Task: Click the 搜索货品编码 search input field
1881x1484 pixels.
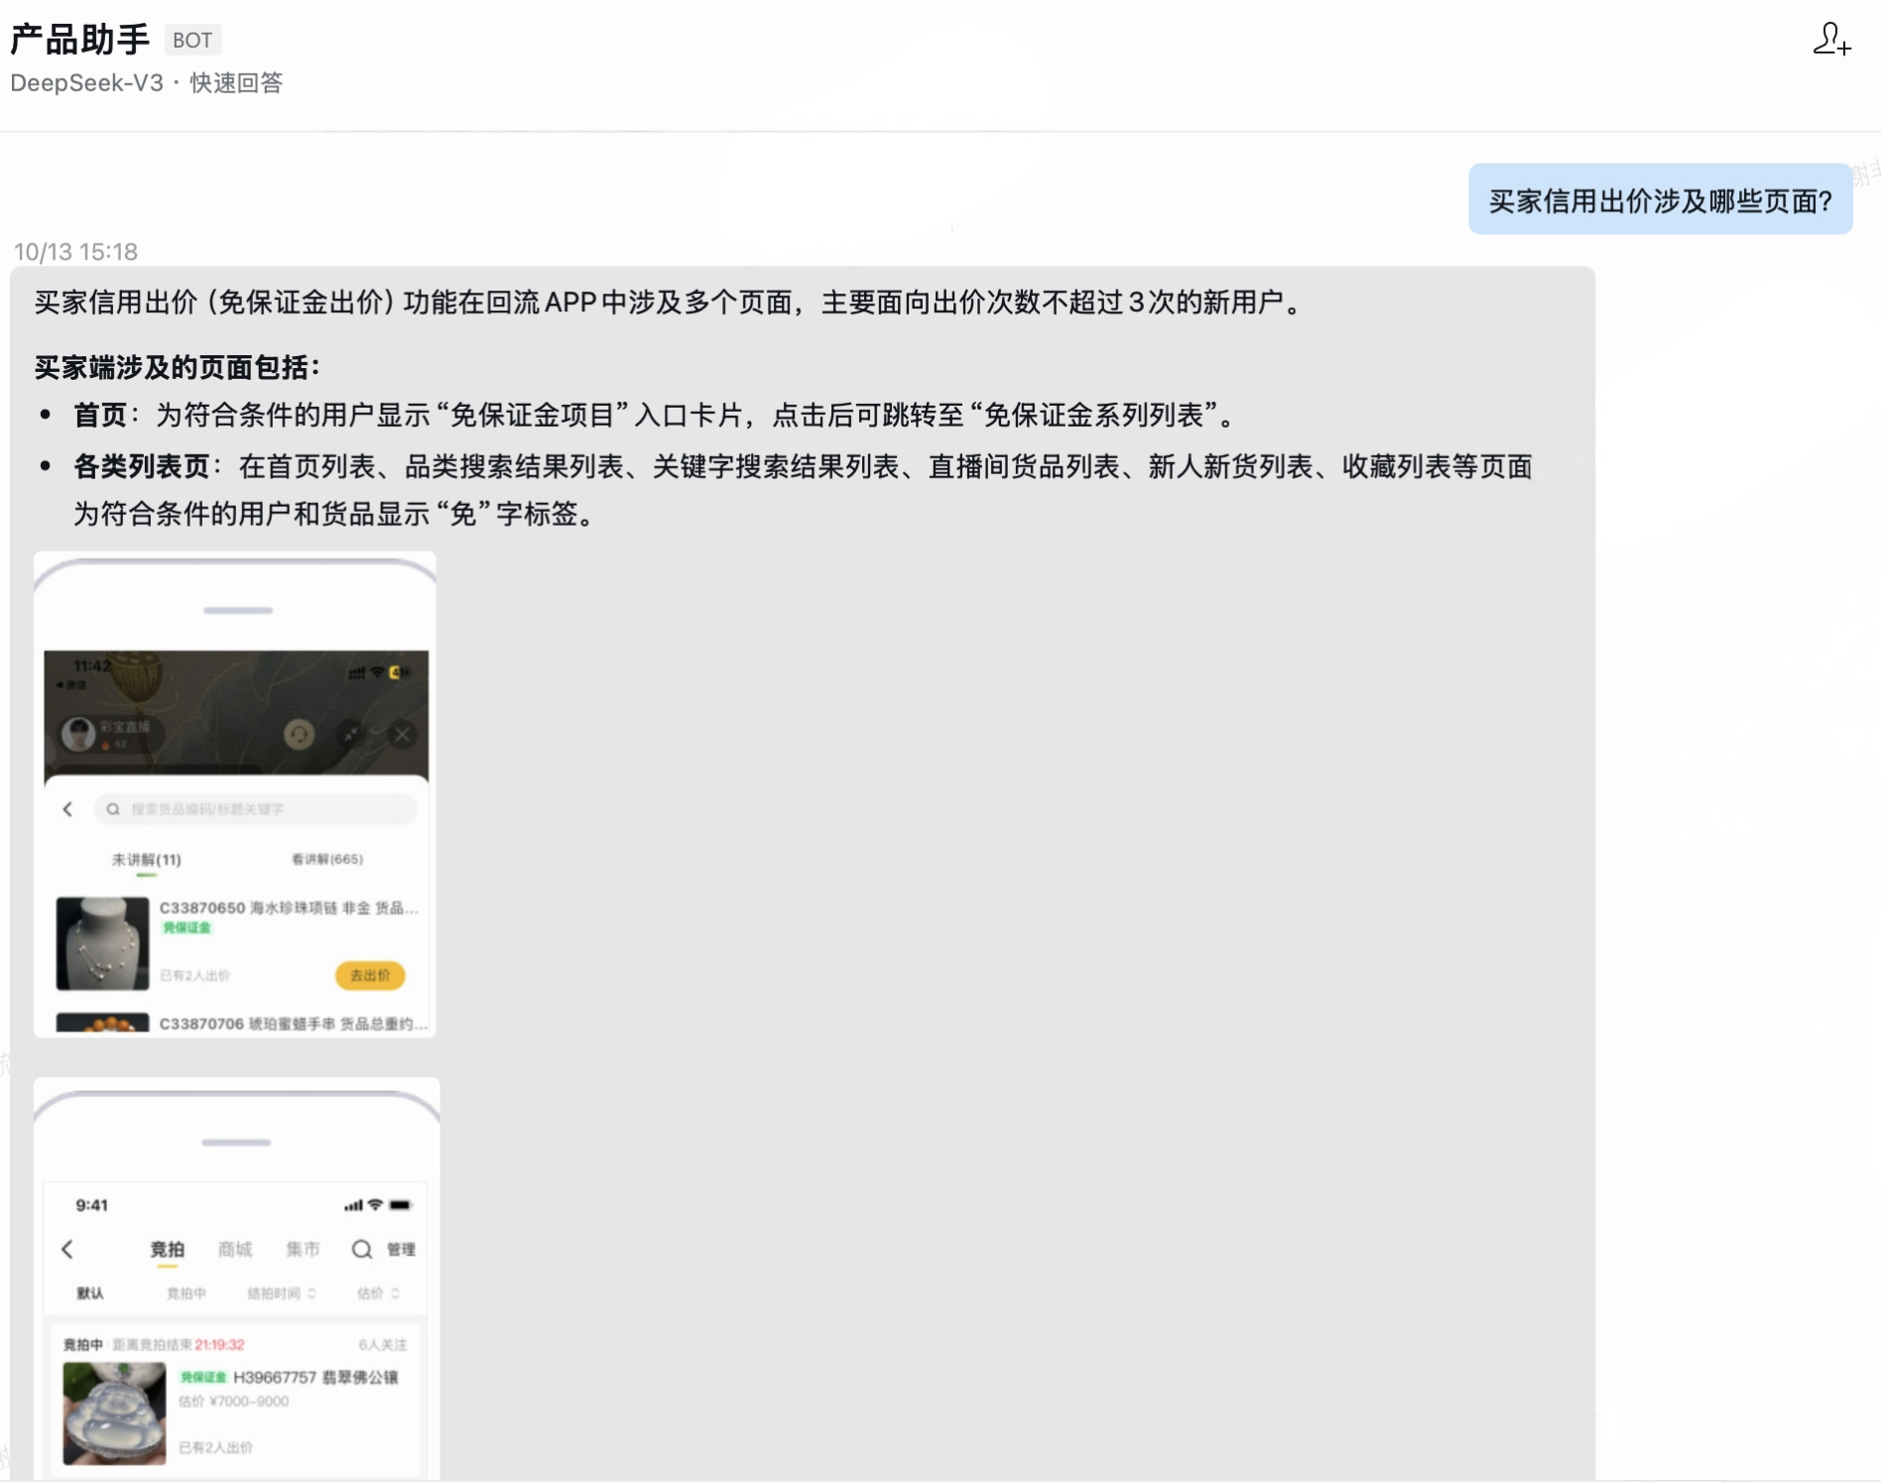Action: pyautogui.click(x=256, y=809)
